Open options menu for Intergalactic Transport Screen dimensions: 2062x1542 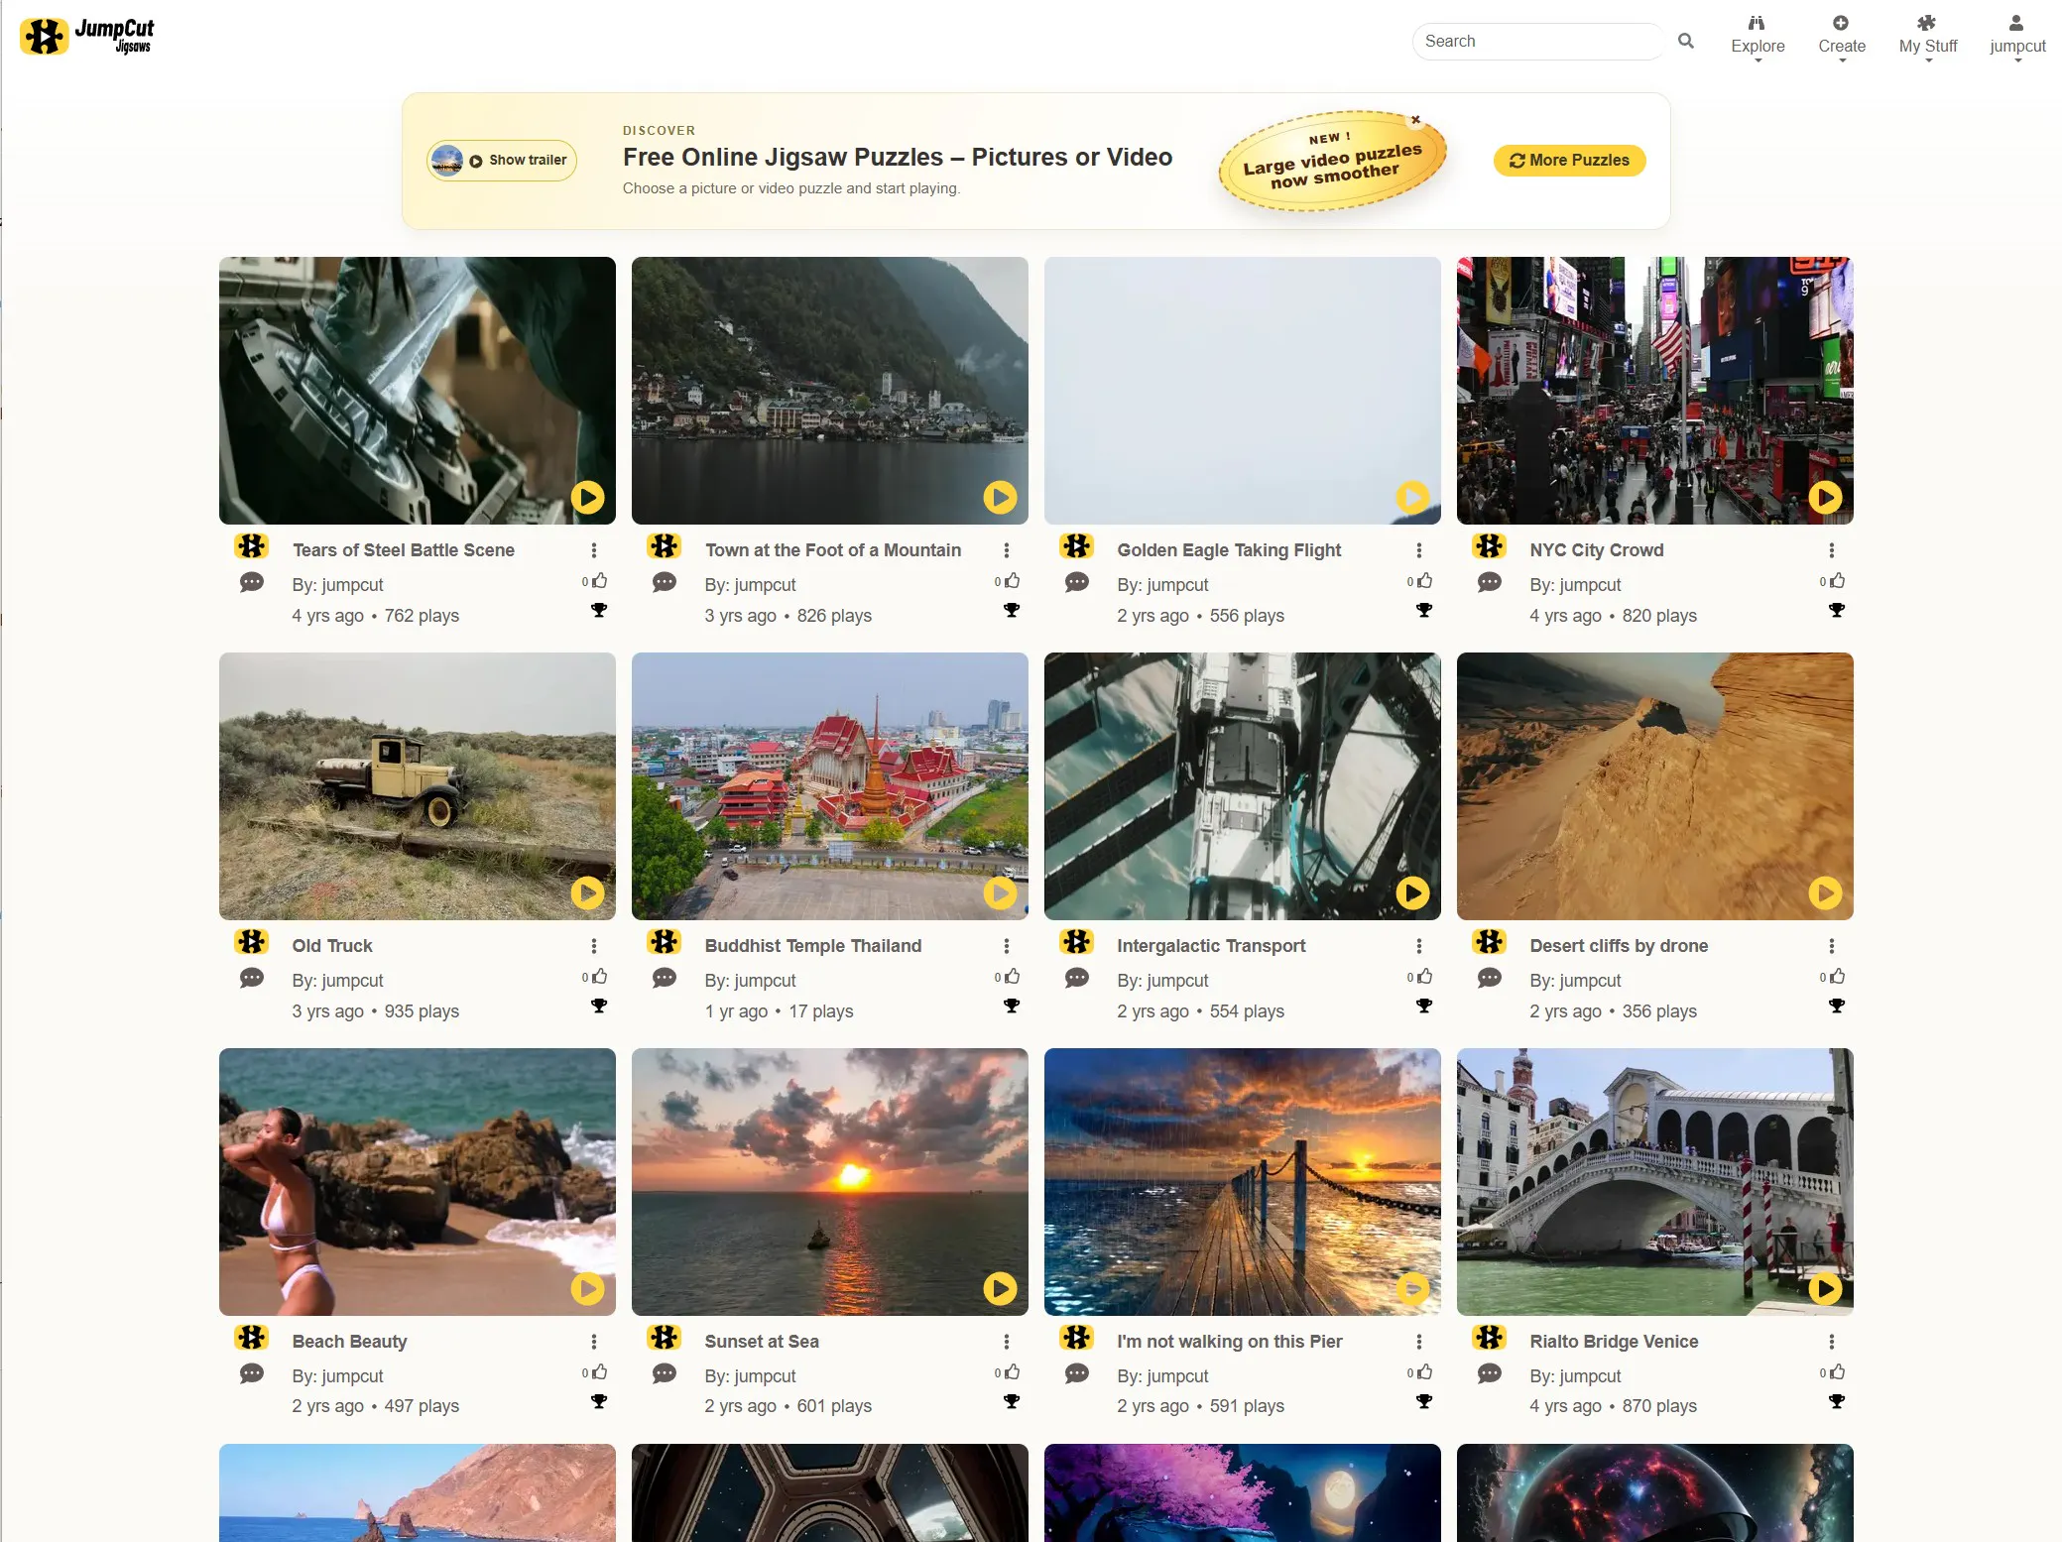[x=1418, y=946]
